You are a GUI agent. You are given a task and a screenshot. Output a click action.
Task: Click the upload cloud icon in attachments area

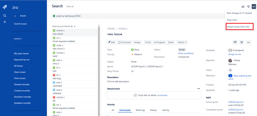click(x=135, y=95)
